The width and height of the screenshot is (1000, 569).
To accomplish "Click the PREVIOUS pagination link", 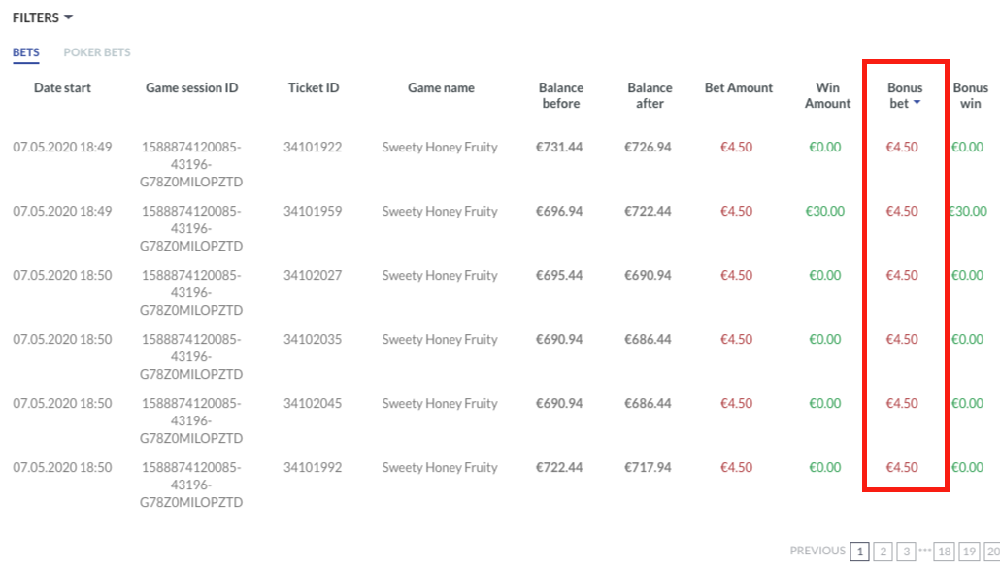I will coord(817,552).
